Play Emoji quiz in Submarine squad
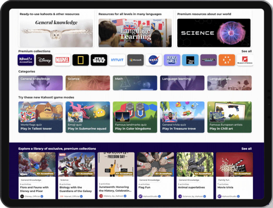The width and height of the screenshot is (273, 208). pyautogui.click(x=88, y=117)
